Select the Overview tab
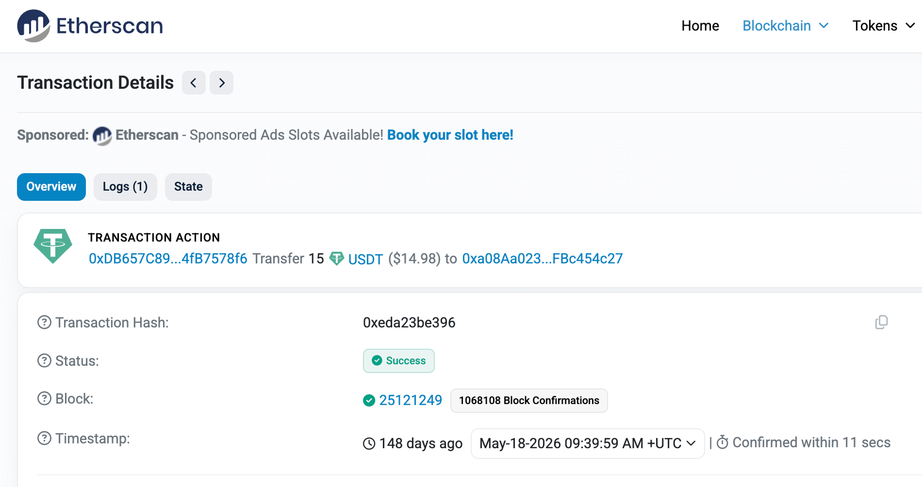This screenshot has width=922, height=487. pyautogui.click(x=51, y=187)
